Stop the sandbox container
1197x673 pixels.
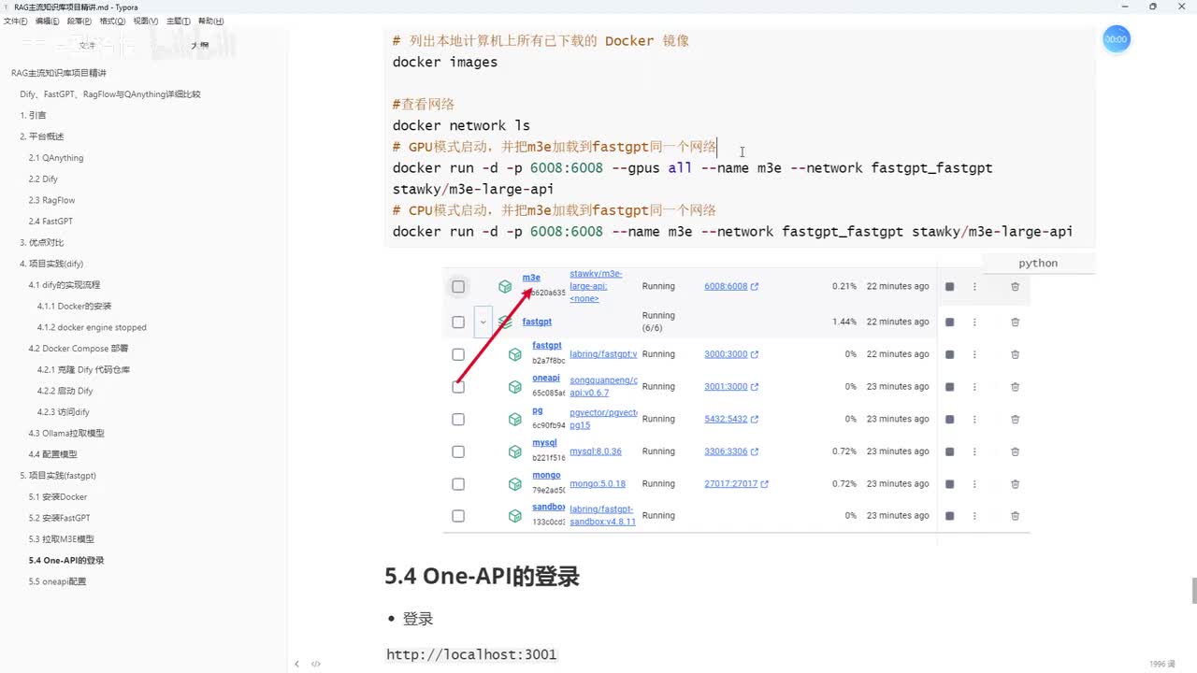point(949,516)
